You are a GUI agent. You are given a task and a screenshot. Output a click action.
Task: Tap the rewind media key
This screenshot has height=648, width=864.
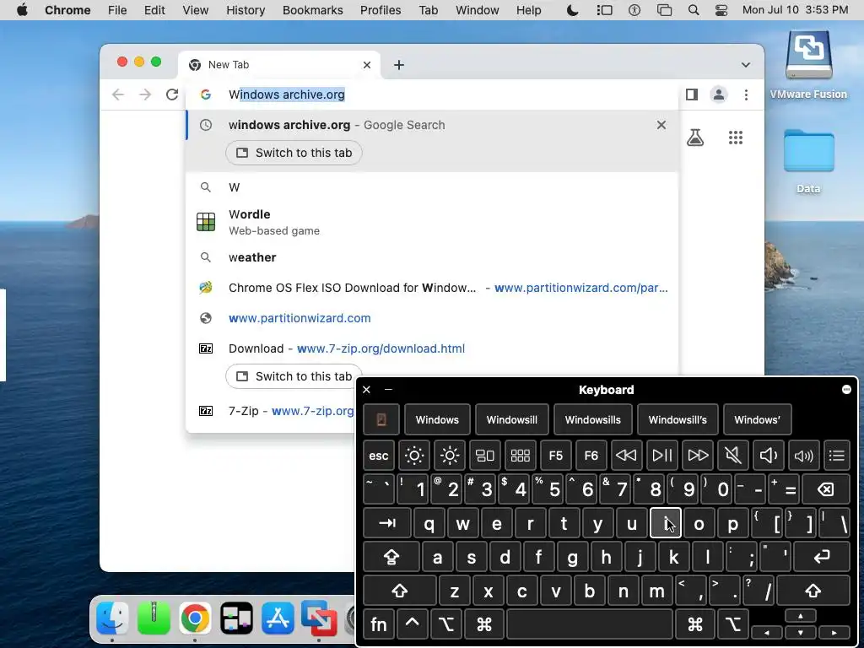[626, 456]
